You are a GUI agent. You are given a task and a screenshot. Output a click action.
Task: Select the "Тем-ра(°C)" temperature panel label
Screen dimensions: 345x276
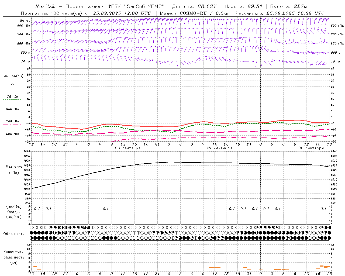(x=13, y=76)
